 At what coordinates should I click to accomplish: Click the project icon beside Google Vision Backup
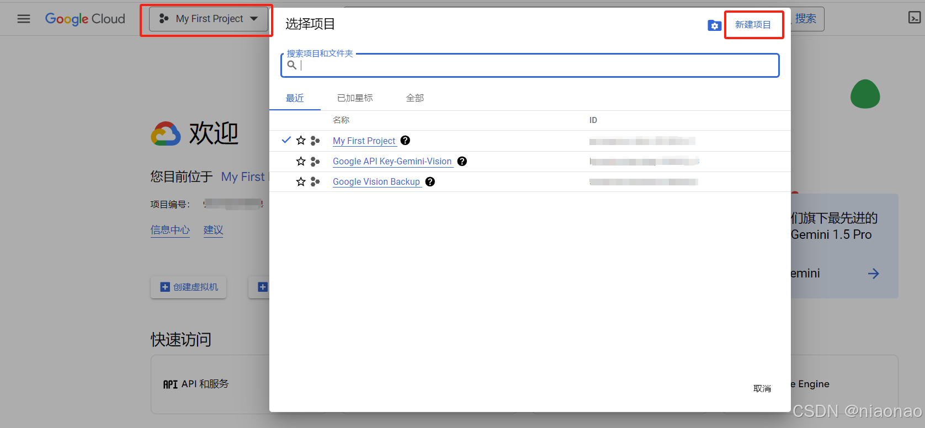click(315, 181)
